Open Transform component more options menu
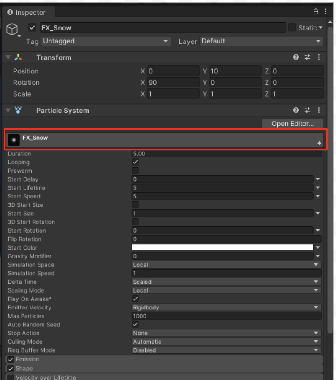This screenshot has width=336, height=380. coord(319,57)
